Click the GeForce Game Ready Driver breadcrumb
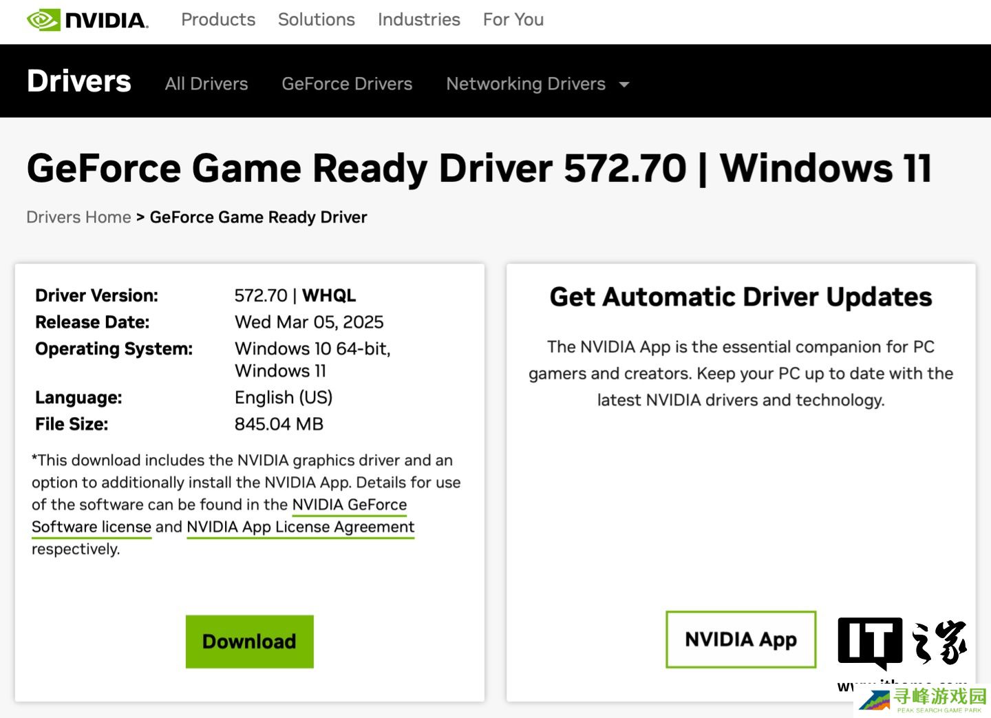Image resolution: width=991 pixels, height=718 pixels. coord(258,218)
